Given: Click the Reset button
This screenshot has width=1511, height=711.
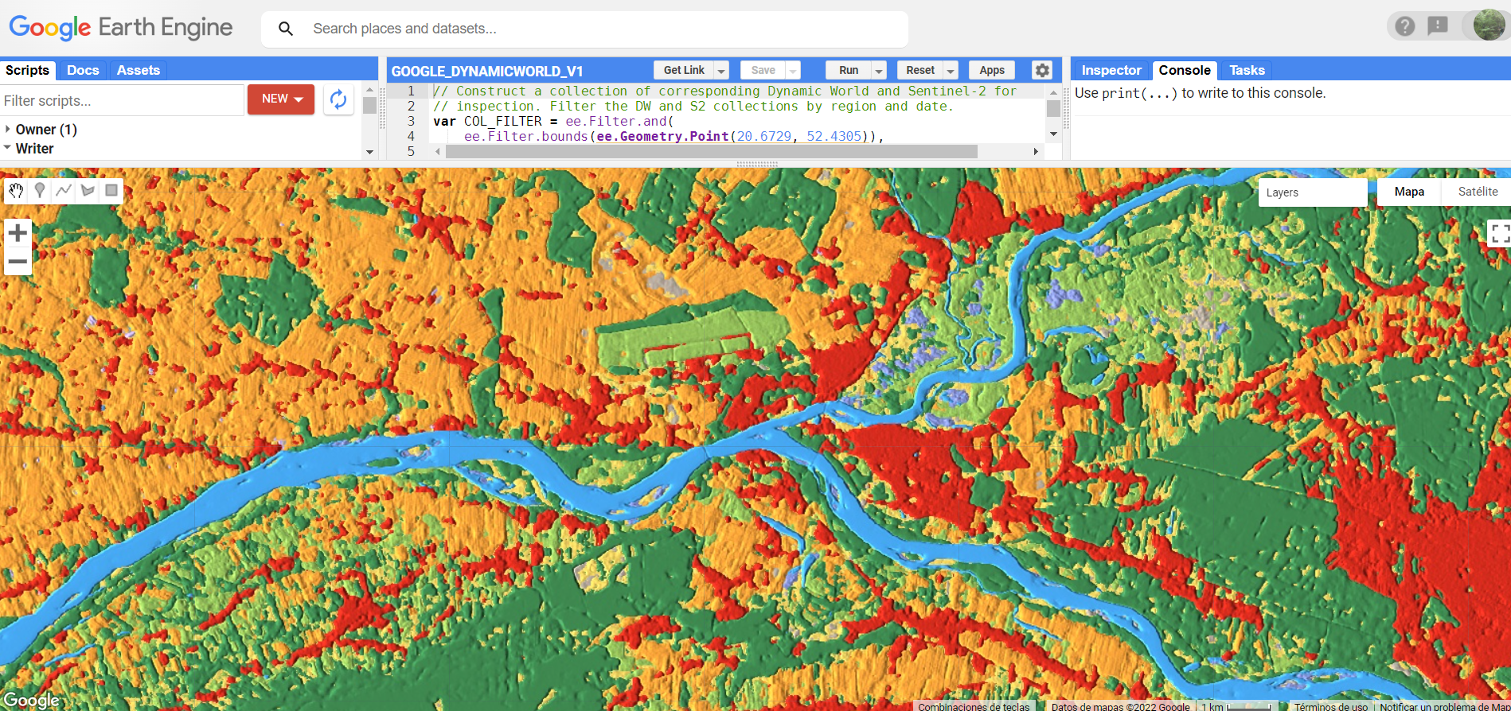Looking at the screenshot, I should point(920,70).
